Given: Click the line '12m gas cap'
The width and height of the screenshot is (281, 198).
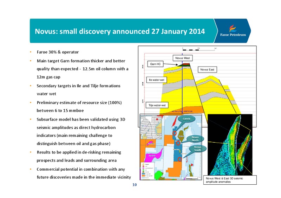Looking at the screenshot, I should 48,77.
